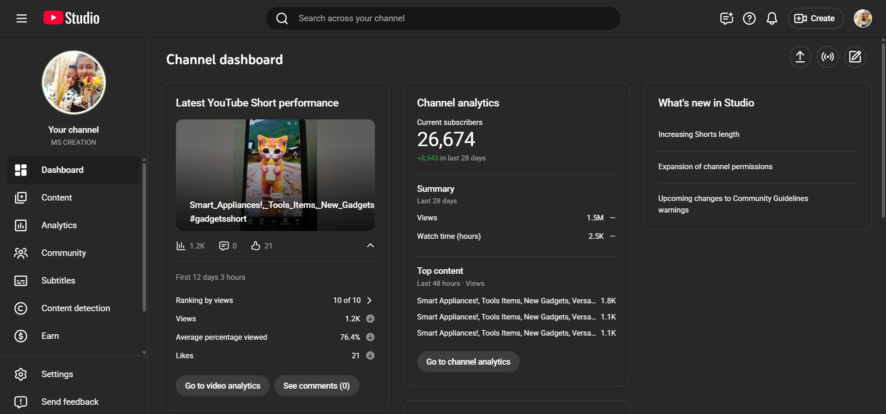Open the notifications bell
The image size is (886, 414).
771,18
